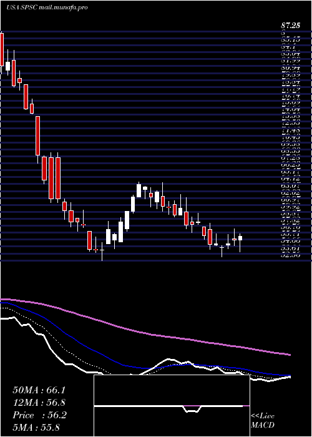Viewport: 312px width, 437px height.
Task: Click the '5MA : 55.8' readout
Action: click(x=36, y=427)
